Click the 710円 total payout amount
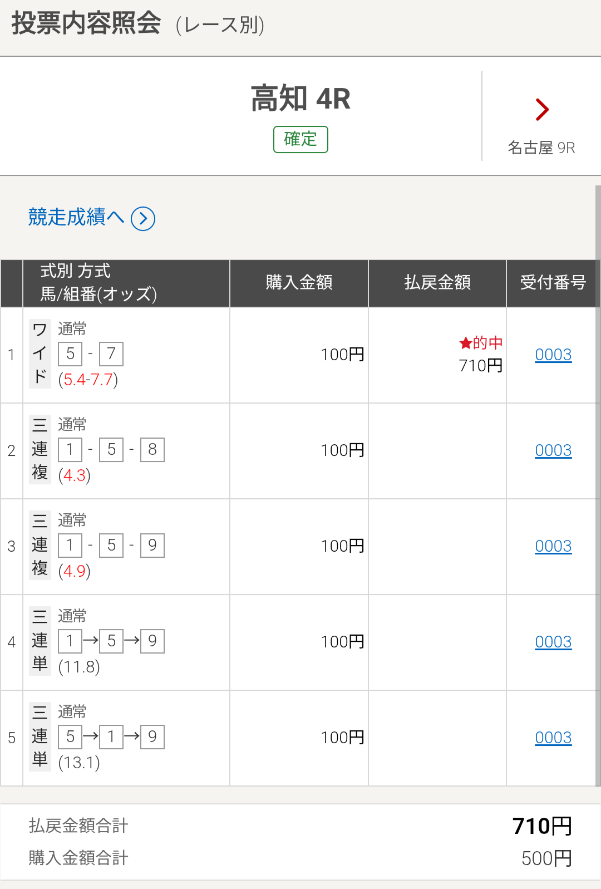601x889 pixels. [542, 826]
